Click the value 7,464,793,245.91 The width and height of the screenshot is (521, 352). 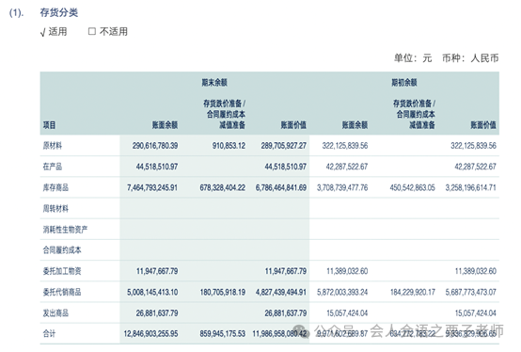pos(152,187)
